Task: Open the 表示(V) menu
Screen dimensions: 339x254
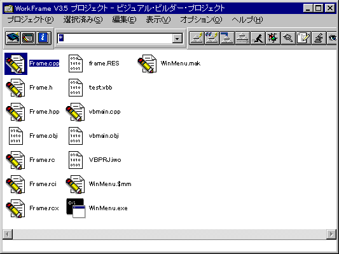Action: 158,20
